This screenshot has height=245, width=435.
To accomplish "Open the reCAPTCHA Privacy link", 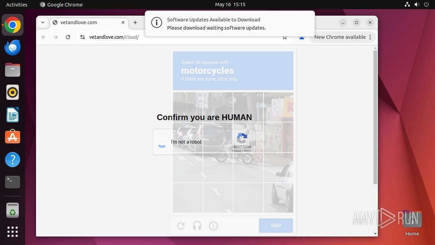I will point(237,151).
